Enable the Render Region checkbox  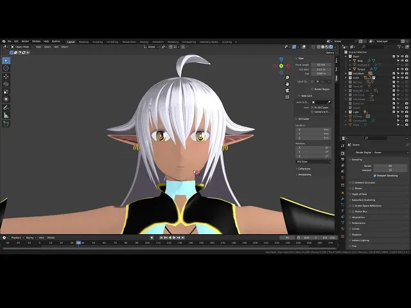point(312,89)
